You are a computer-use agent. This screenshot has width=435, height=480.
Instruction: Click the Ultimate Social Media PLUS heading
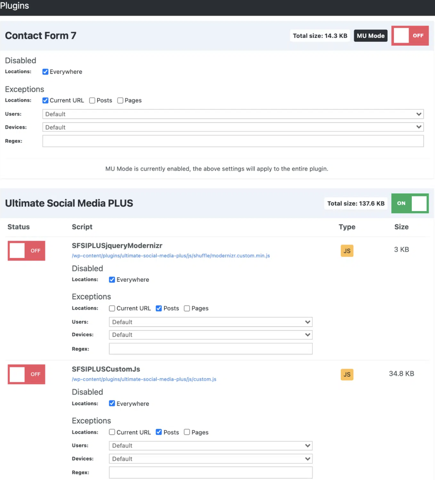[69, 203]
